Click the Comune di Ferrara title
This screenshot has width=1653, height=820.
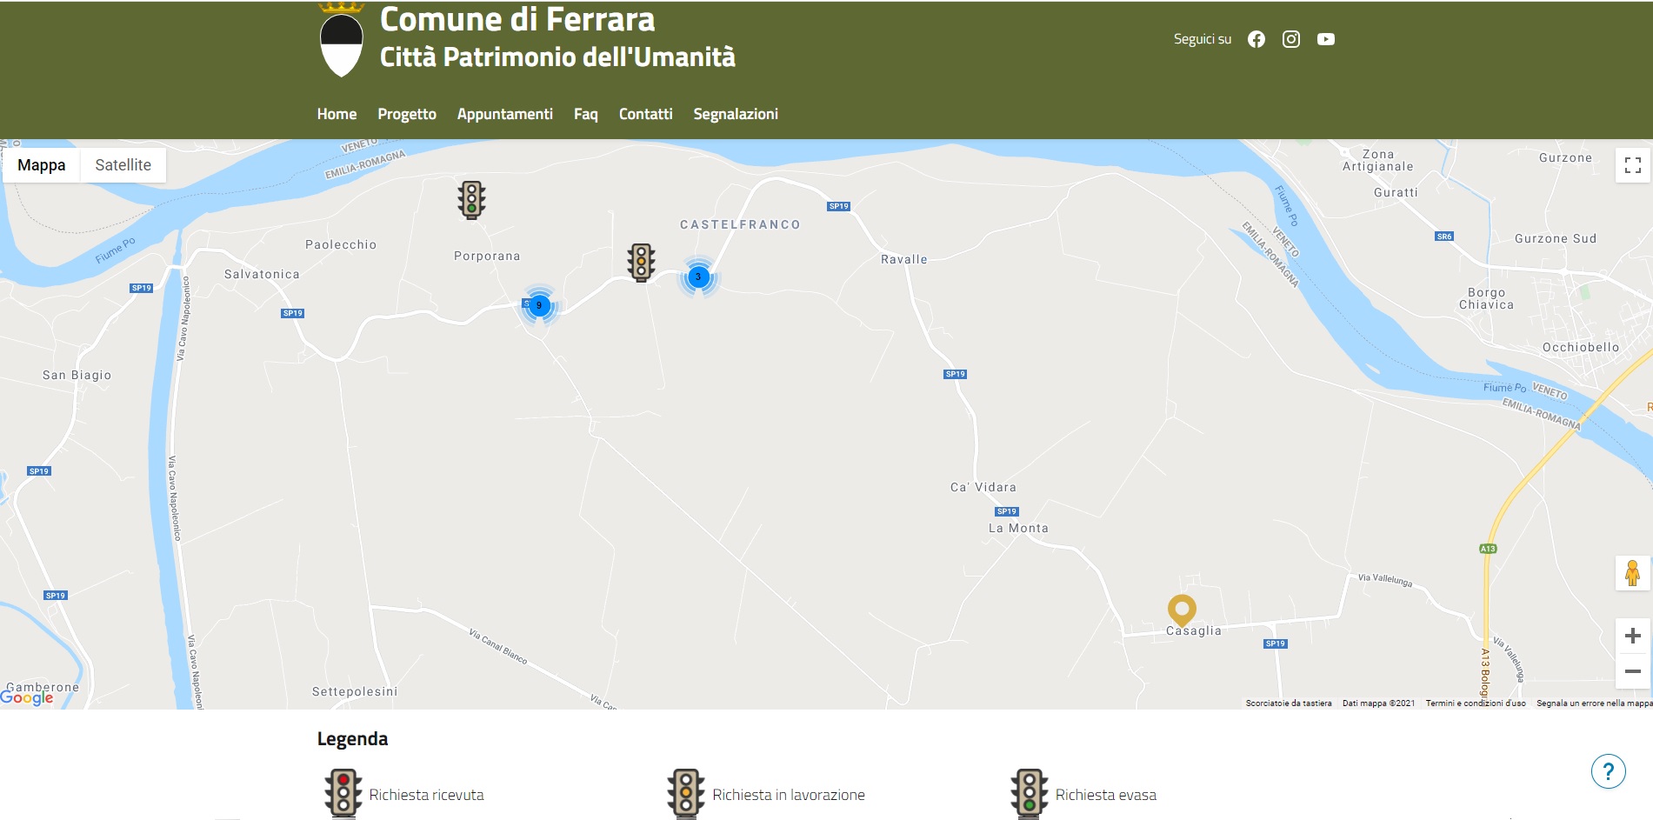tap(517, 18)
